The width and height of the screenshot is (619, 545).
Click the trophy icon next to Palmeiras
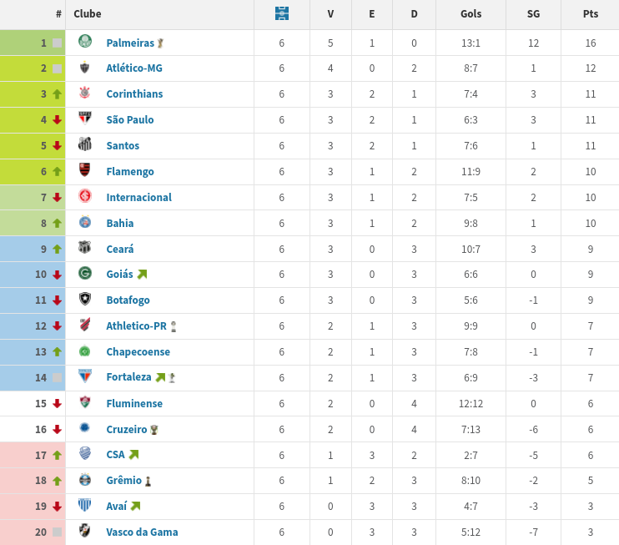[160, 43]
